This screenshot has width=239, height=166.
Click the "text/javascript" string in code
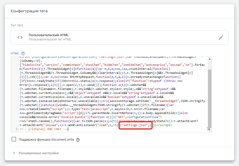(95, 109)
